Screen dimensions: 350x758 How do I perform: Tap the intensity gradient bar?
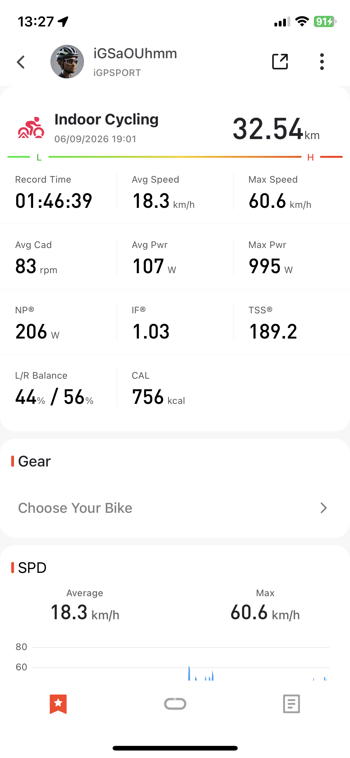pos(175,157)
